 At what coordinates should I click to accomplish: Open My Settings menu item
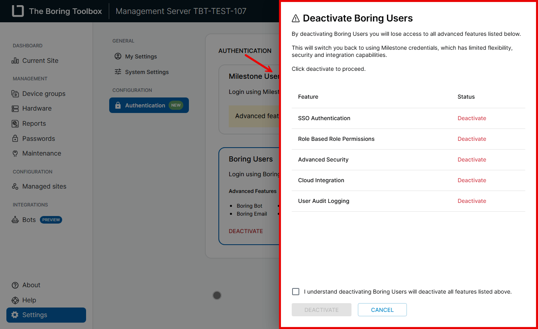click(141, 56)
